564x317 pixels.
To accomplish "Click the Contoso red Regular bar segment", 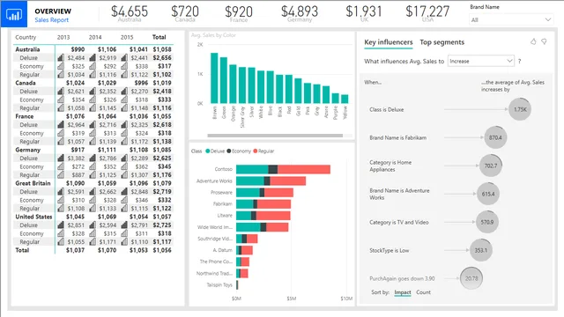I will [x=304, y=169].
